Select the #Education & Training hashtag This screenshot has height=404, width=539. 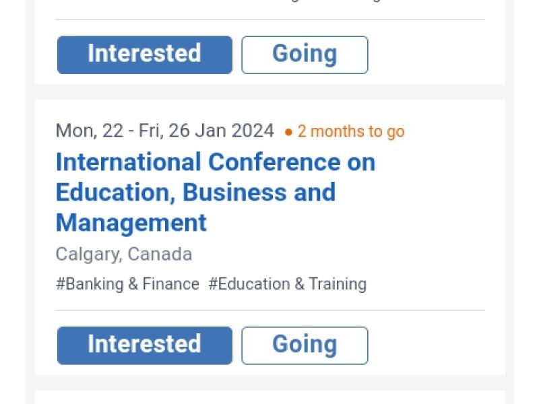(x=287, y=284)
